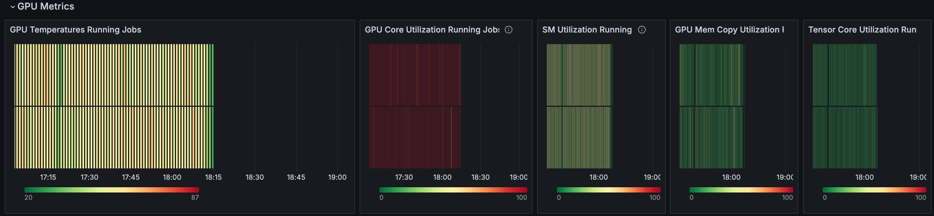Open GPU Temperatures Running Jobs panel title
The width and height of the screenshot is (934, 216).
75,30
